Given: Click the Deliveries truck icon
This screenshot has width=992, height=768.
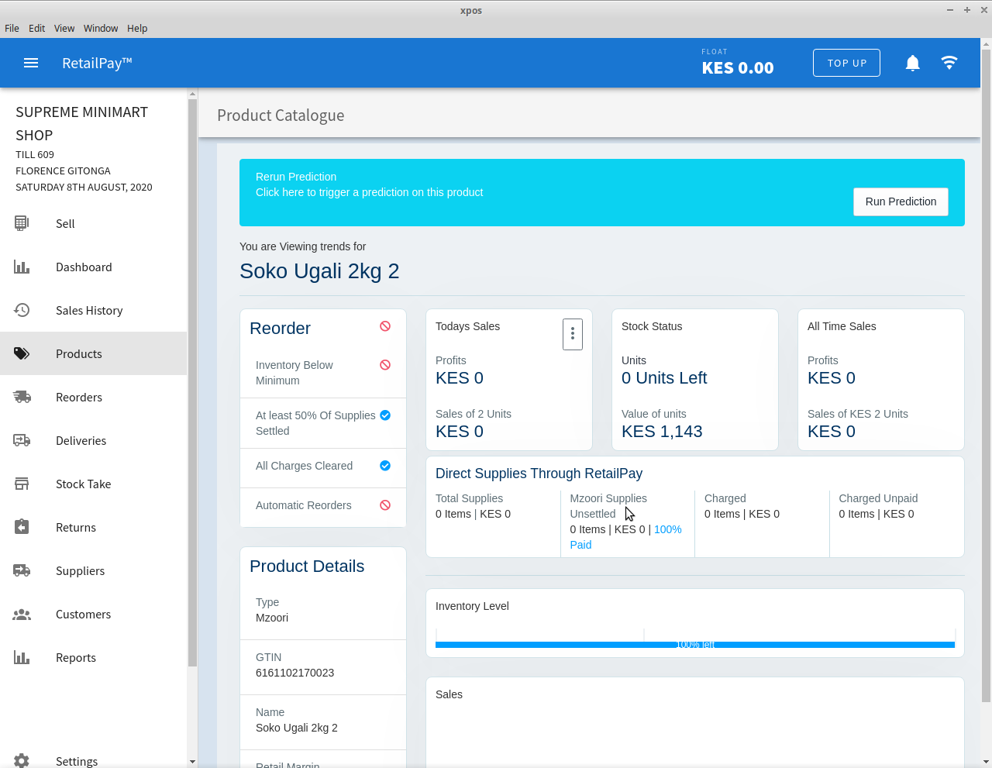Looking at the screenshot, I should [x=22, y=440].
